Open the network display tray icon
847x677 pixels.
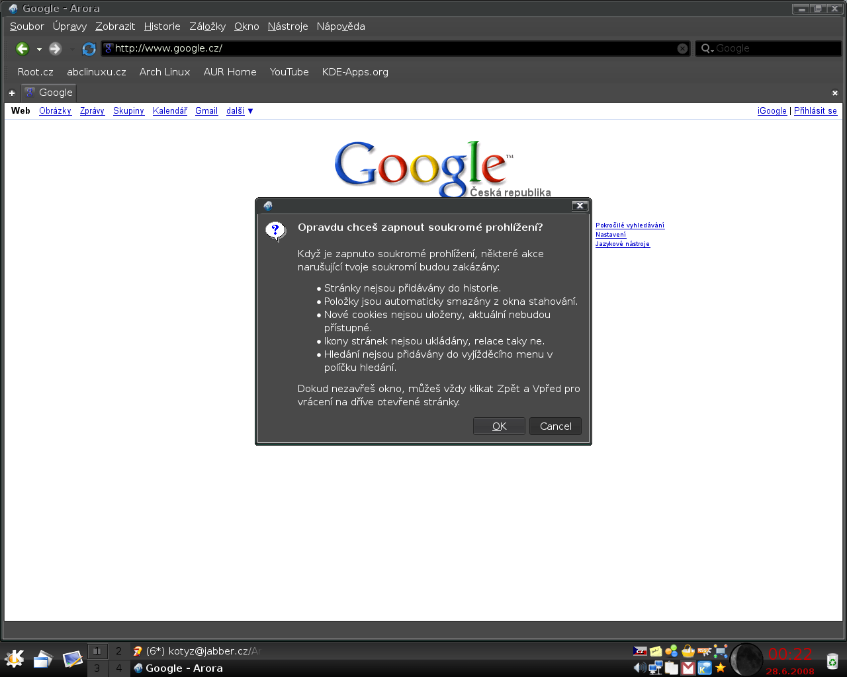pyautogui.click(x=721, y=651)
